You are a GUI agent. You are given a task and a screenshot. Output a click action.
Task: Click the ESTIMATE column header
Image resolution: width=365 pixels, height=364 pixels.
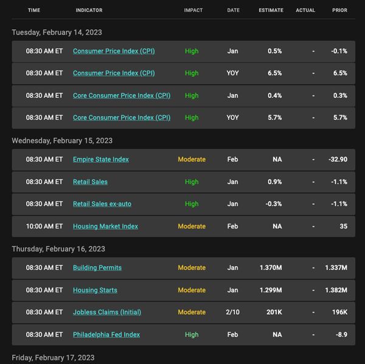(271, 10)
